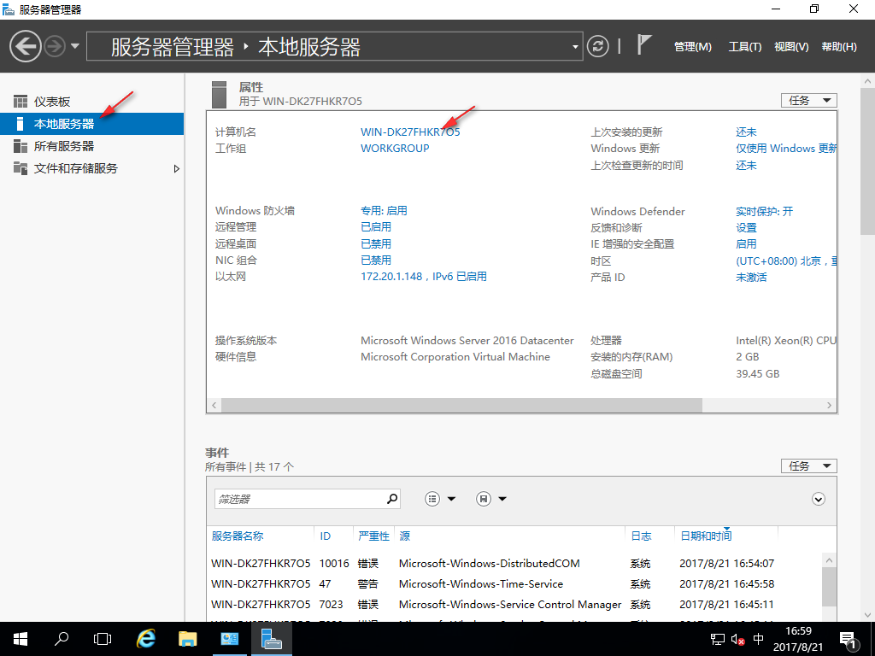Viewport: 875px width, 656px height.
Task: Click 上次安装的更新 还未 link
Action: 746,132
